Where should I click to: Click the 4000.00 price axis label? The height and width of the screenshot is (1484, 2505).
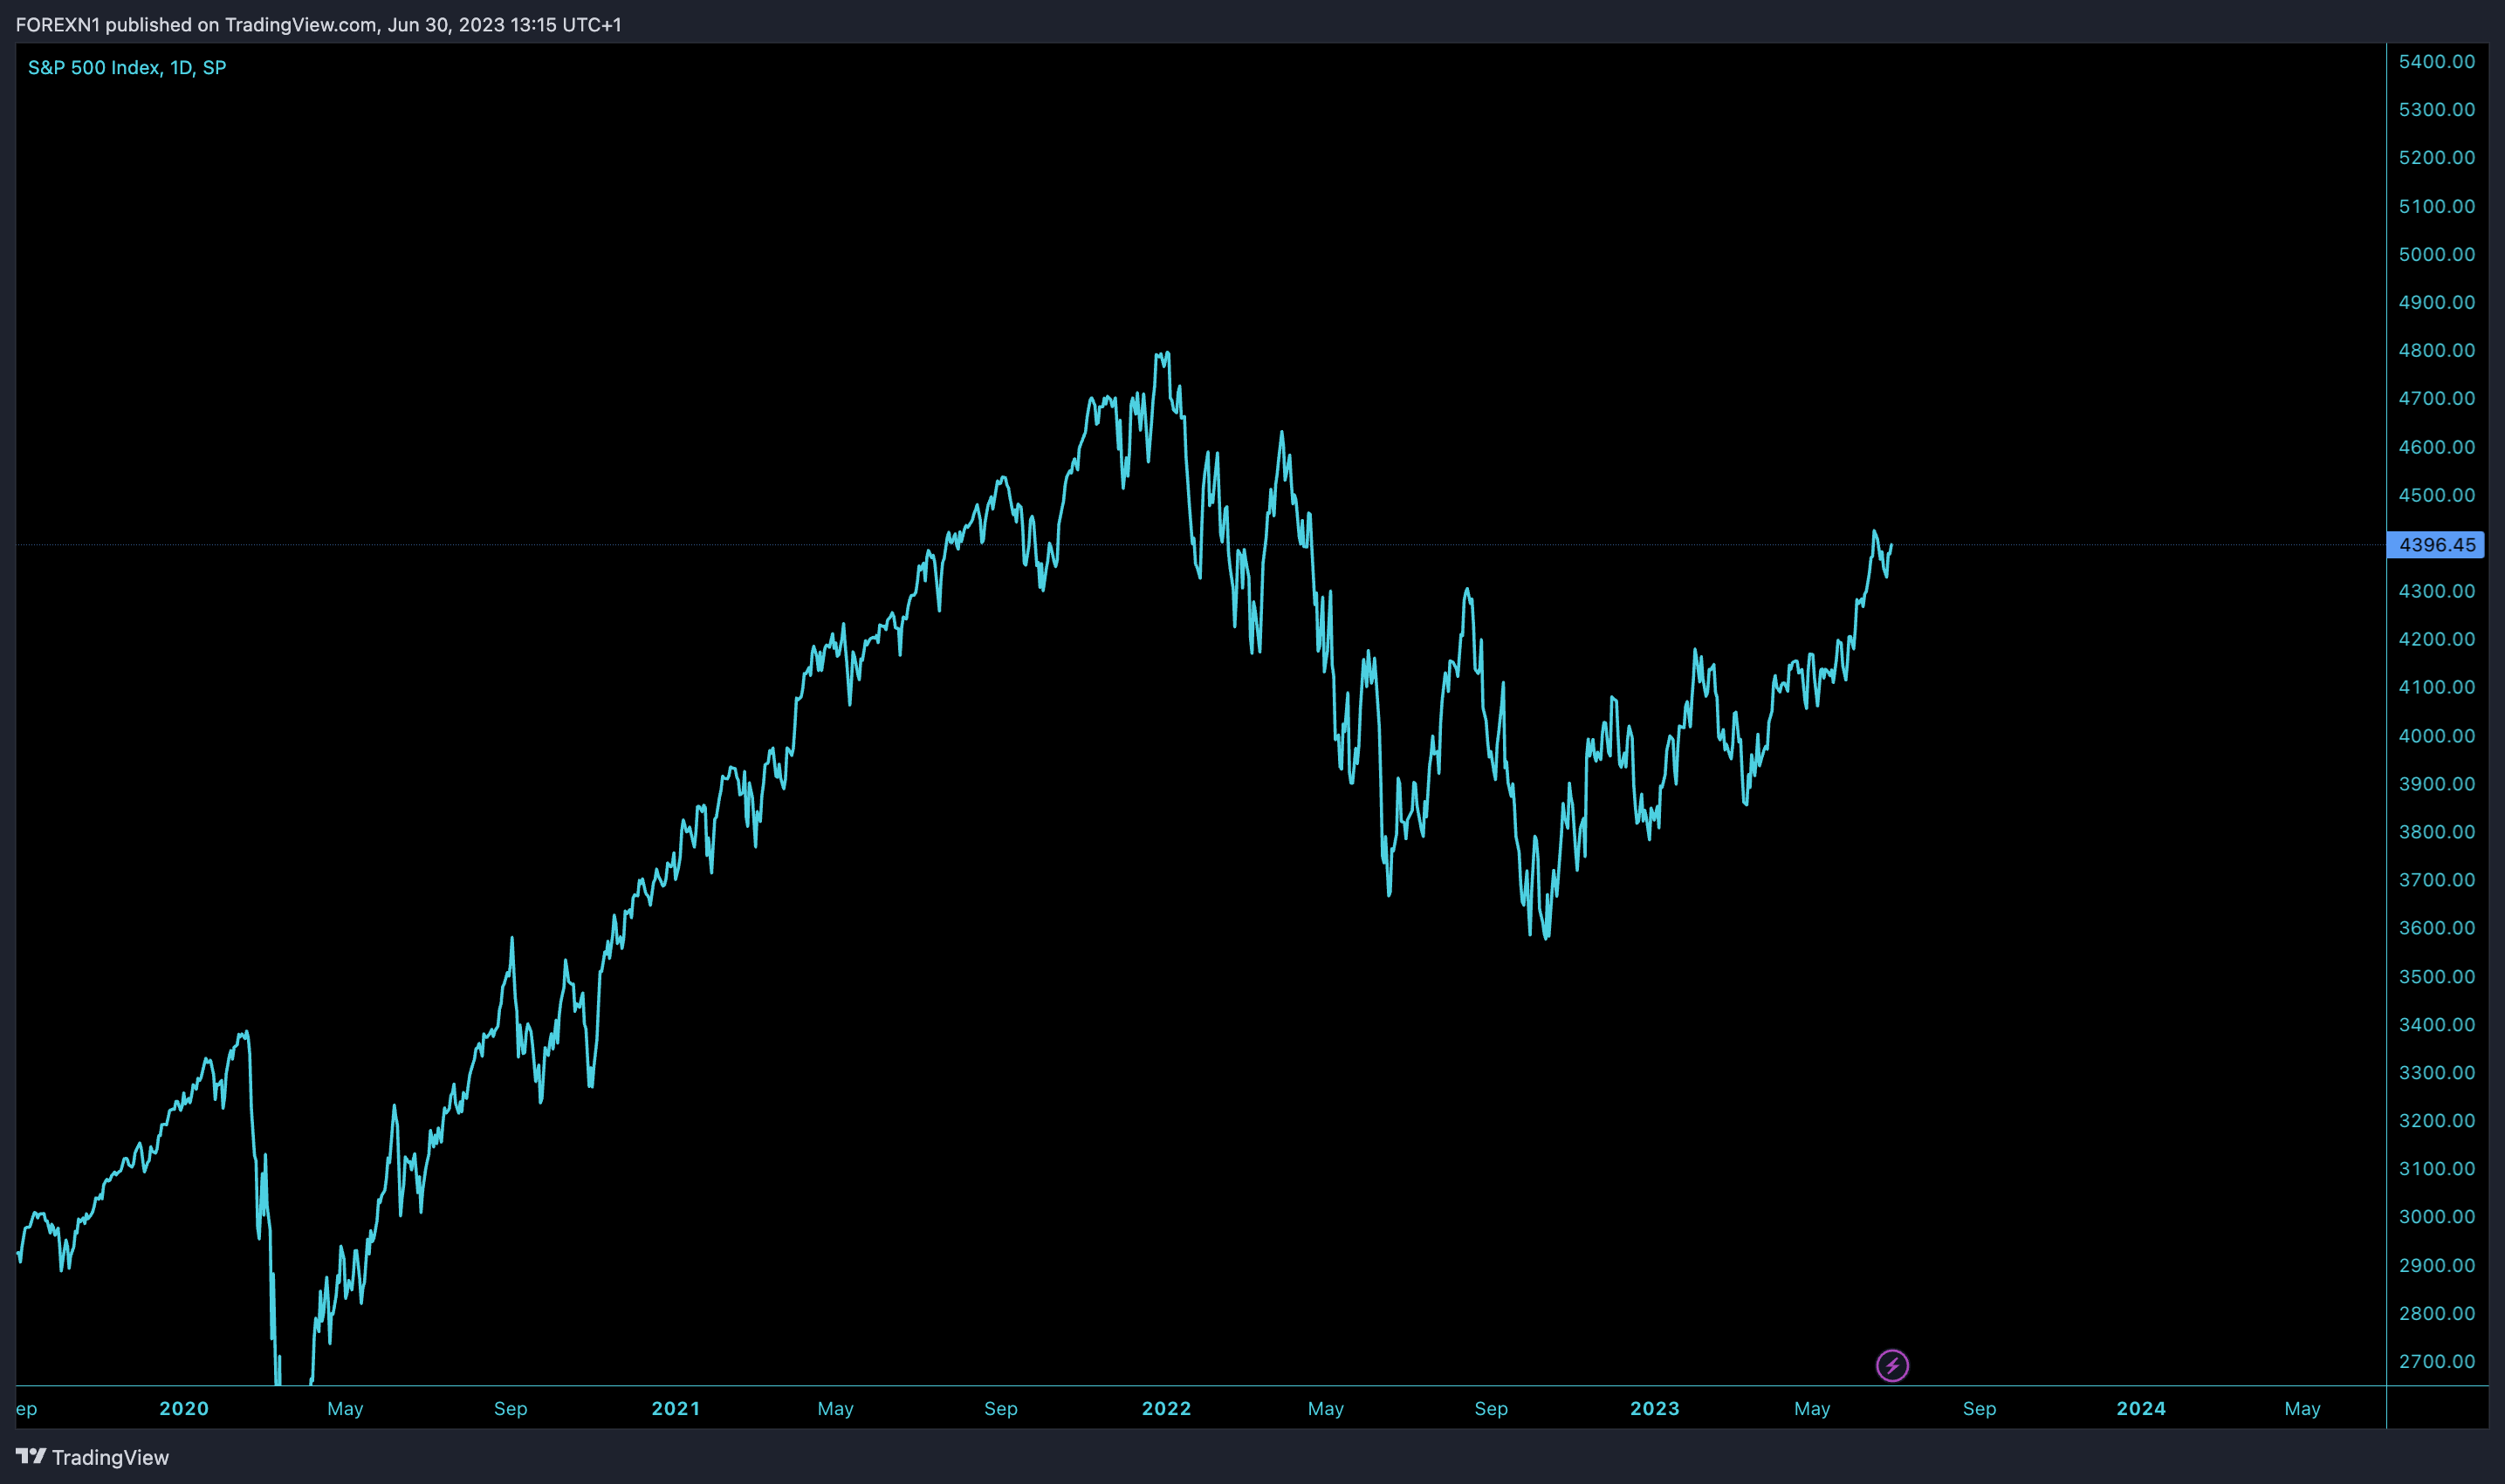[2437, 736]
